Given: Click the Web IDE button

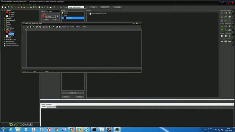Looking at the screenshot, I should coord(117,7).
